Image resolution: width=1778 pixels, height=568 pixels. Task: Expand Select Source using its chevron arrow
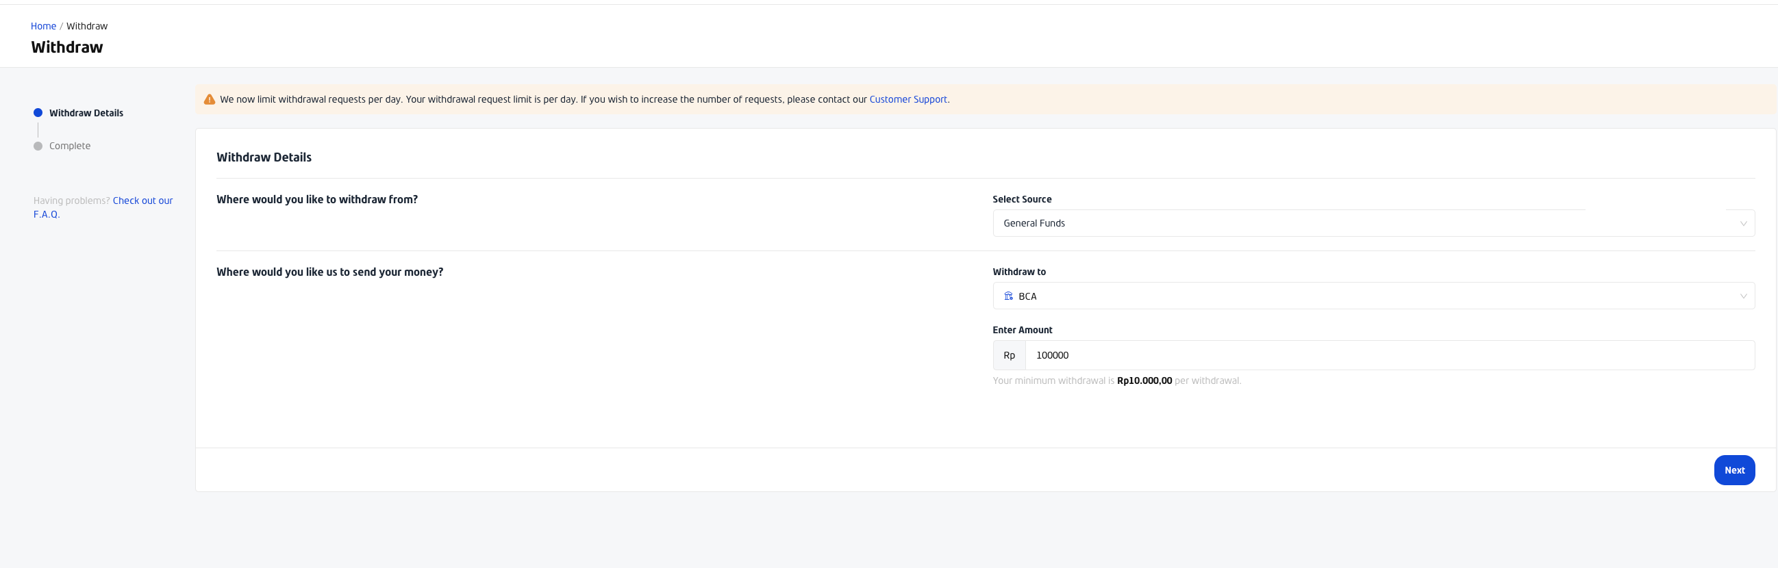[1743, 223]
